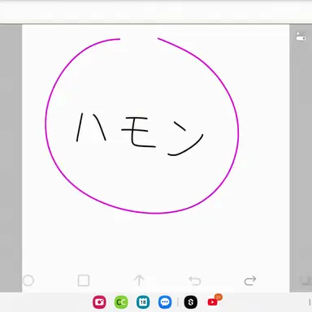Undo the last drawing stroke
This screenshot has width=312, height=312.
pyautogui.click(x=195, y=281)
